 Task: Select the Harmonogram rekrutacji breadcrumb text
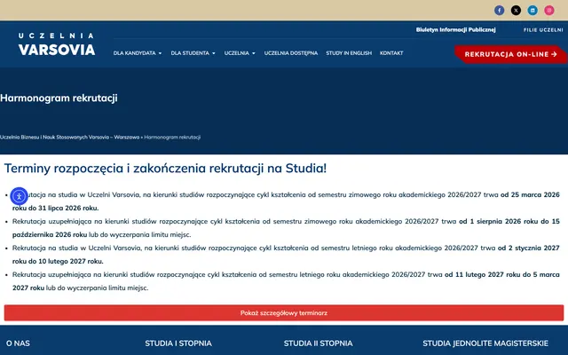coord(172,138)
